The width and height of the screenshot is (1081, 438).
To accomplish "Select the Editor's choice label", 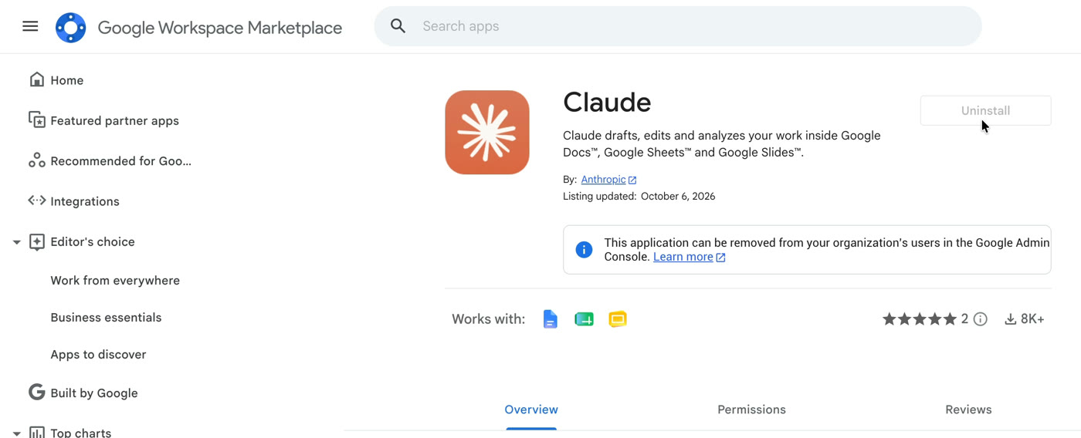I will (93, 241).
